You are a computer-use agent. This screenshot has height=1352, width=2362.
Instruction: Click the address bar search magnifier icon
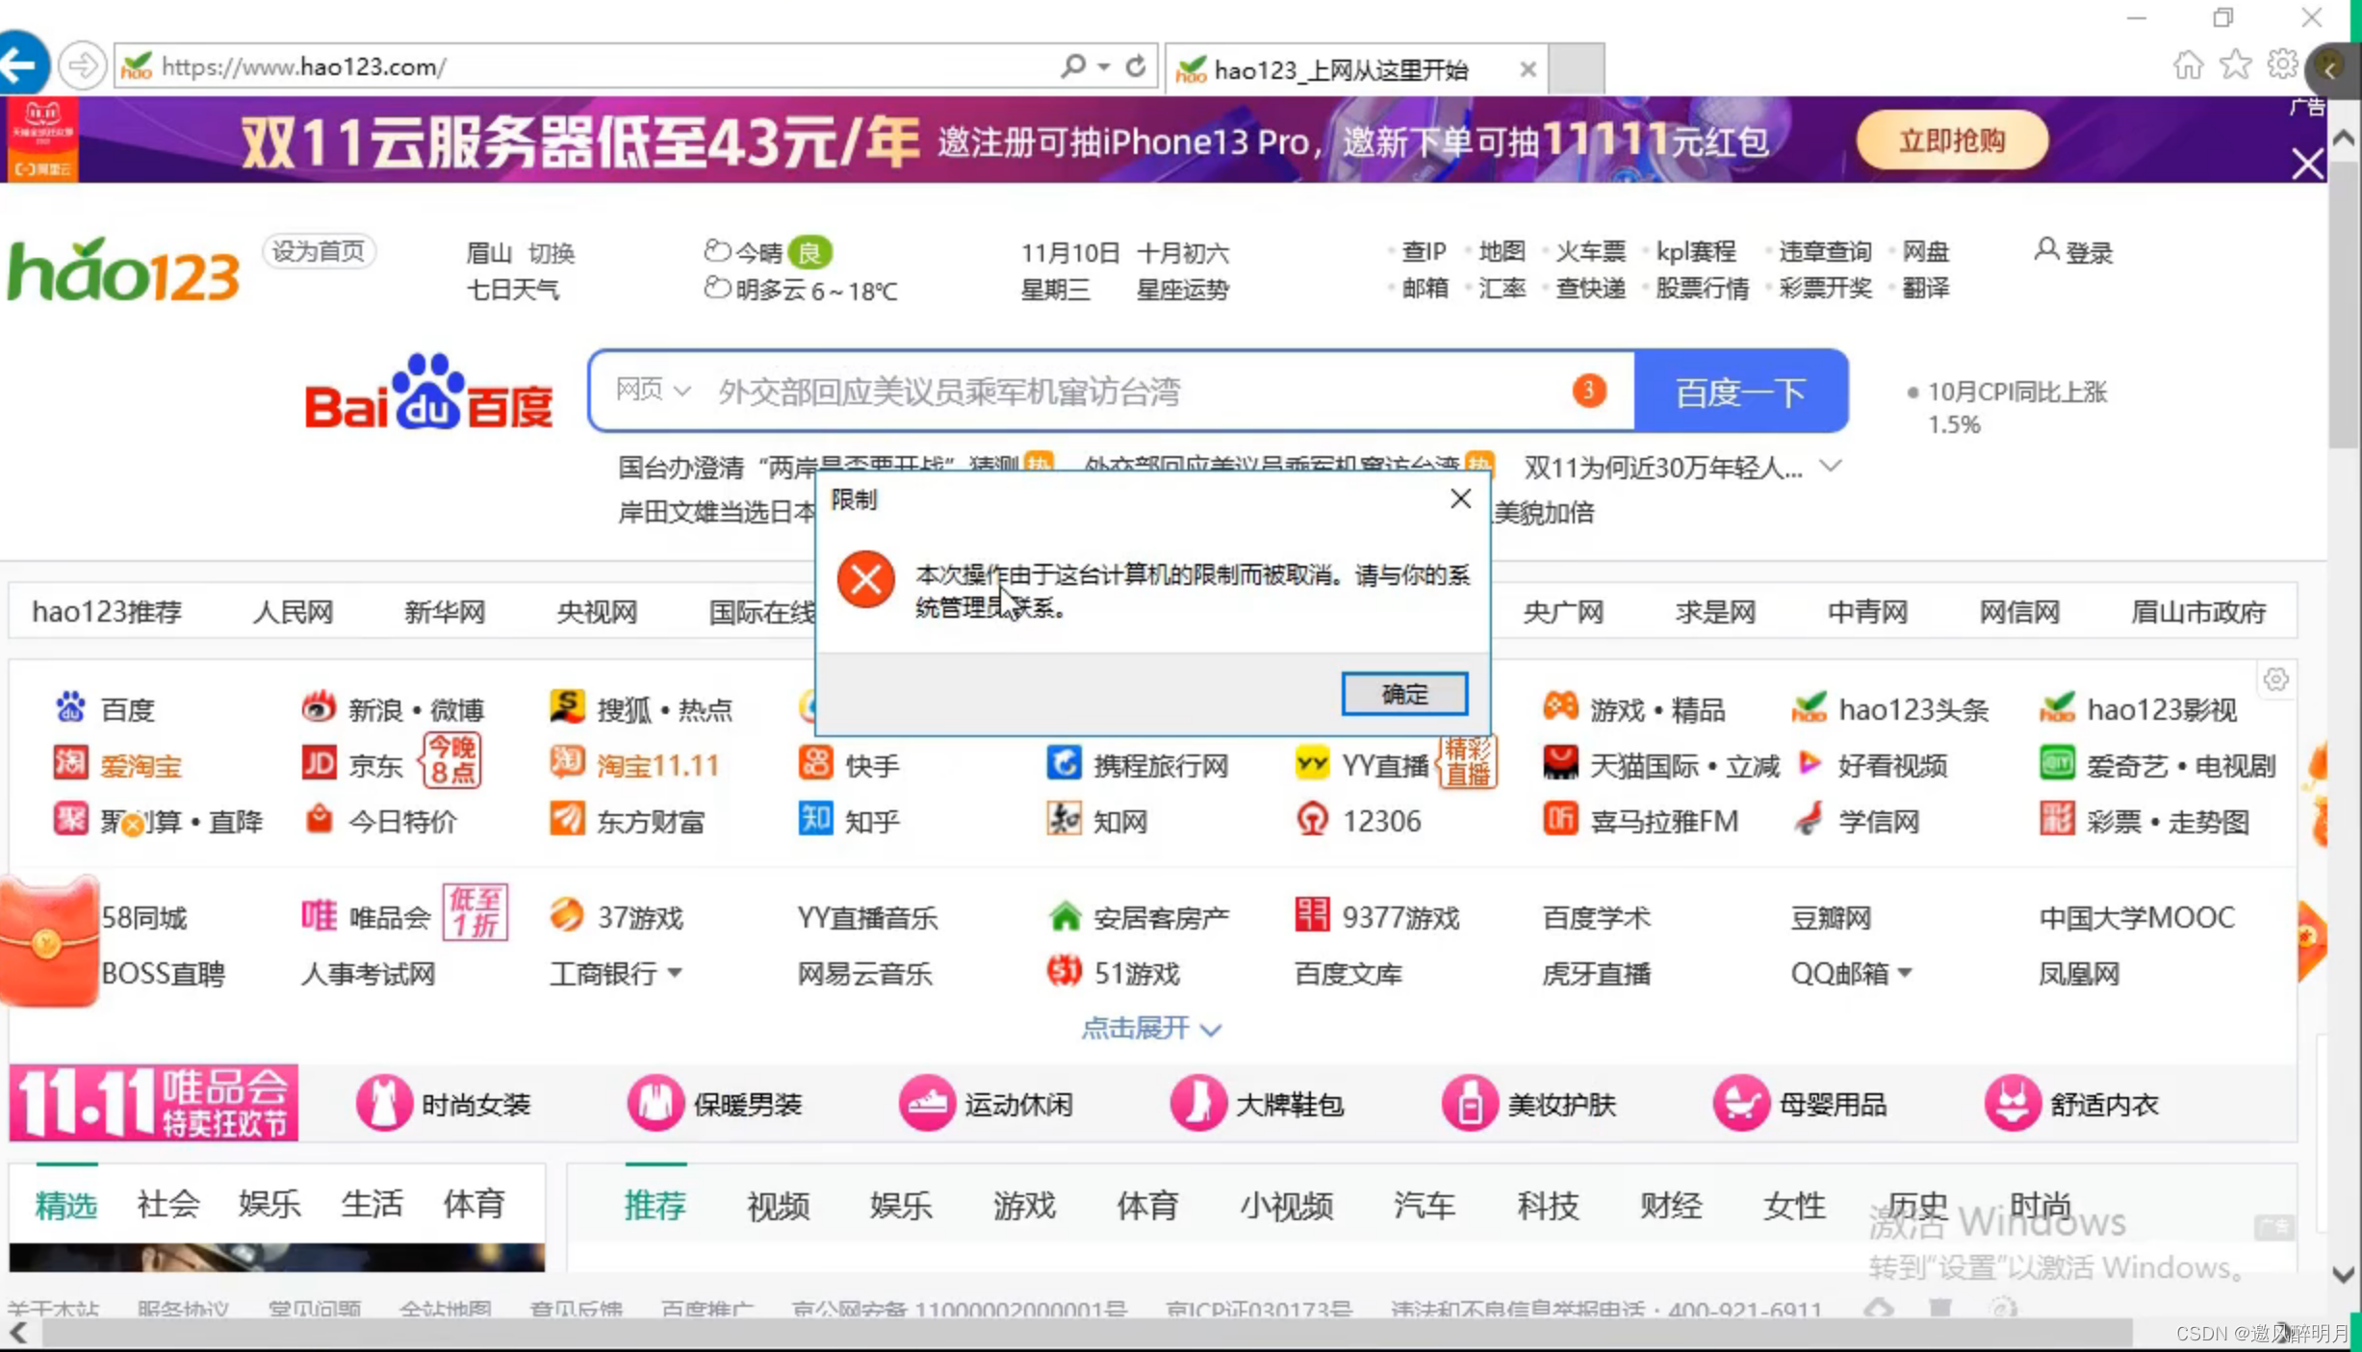(x=1072, y=65)
